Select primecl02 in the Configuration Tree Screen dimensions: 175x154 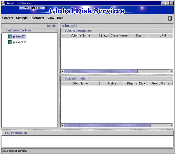(x=19, y=42)
